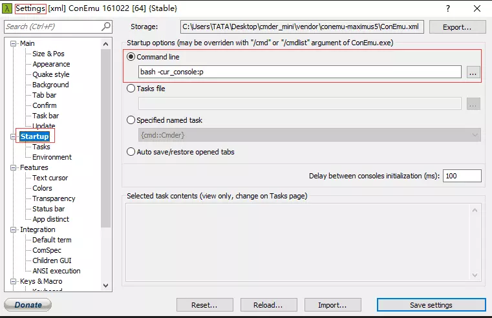This screenshot has height=318, width=492.
Task: Open the Appearance settings page
Action: click(51, 64)
